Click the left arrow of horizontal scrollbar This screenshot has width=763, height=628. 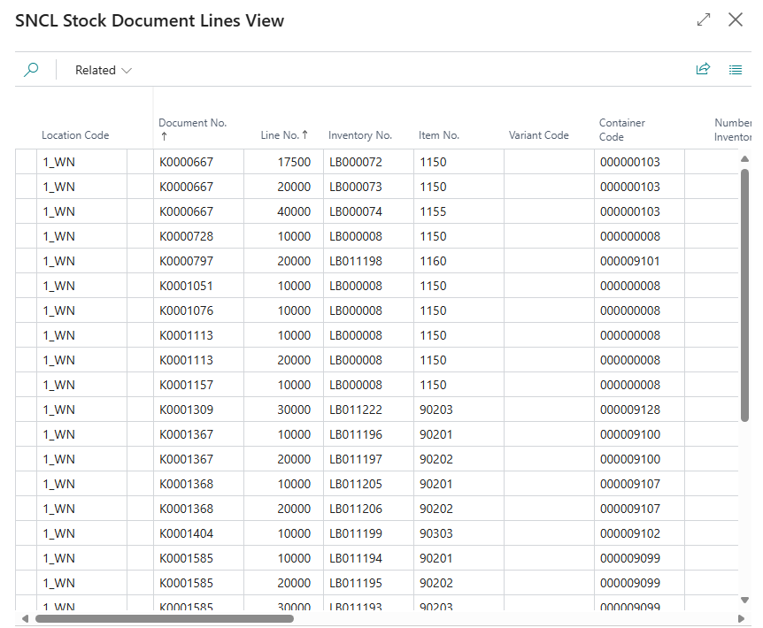[24, 618]
